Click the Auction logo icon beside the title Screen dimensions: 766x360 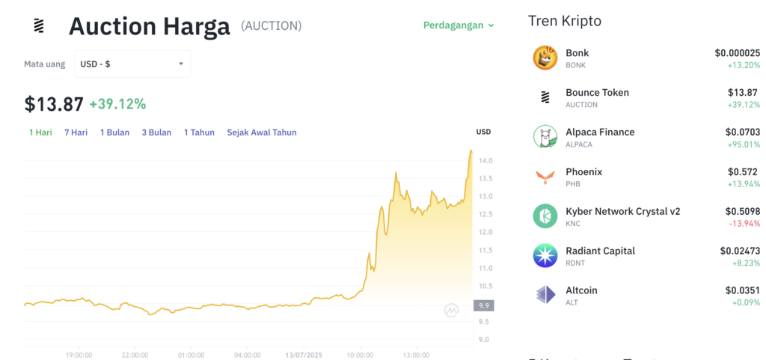[x=39, y=26]
